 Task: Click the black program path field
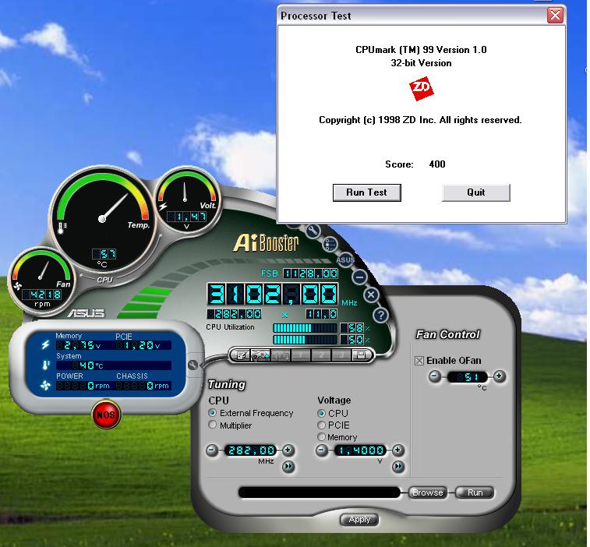319,492
